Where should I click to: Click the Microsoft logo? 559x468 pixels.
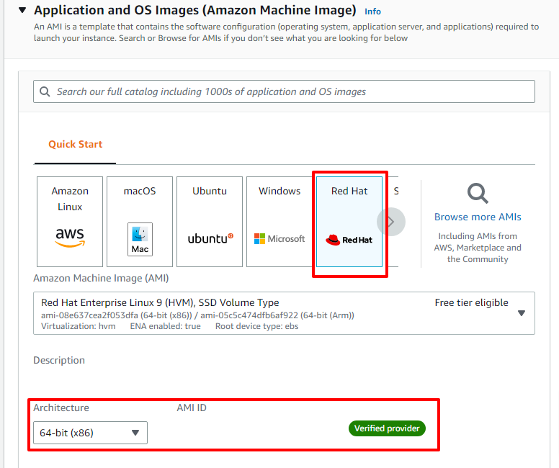279,239
